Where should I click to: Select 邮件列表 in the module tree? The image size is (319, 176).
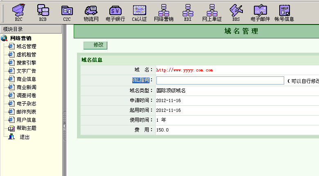[27, 112]
